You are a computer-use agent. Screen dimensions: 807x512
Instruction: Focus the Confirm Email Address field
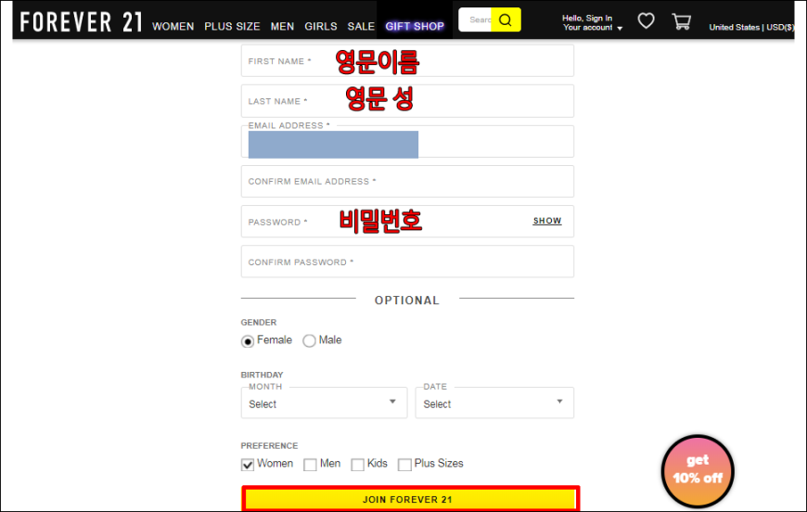[407, 181]
